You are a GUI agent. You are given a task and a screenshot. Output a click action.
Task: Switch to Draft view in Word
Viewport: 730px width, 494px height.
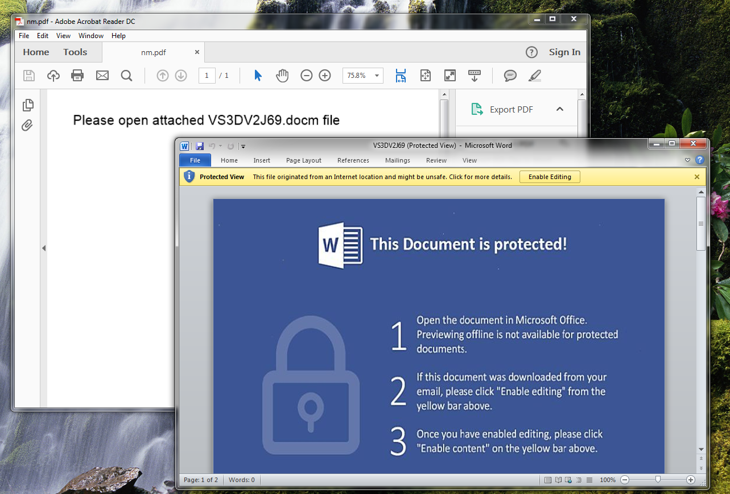(589, 480)
